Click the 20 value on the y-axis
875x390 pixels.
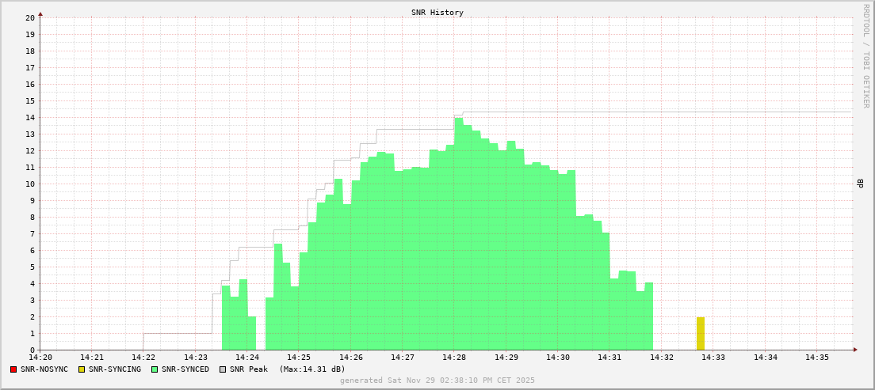[x=30, y=17]
